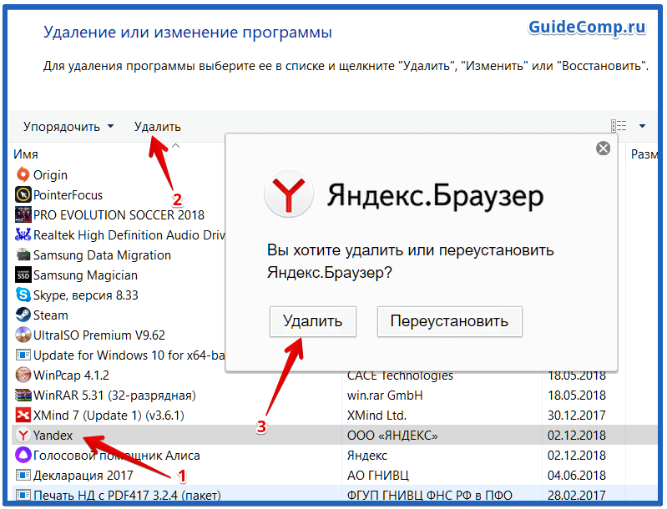Click the Голосовой помощник Алиса icon
Viewport: 667px width, 509px height.
23,455
